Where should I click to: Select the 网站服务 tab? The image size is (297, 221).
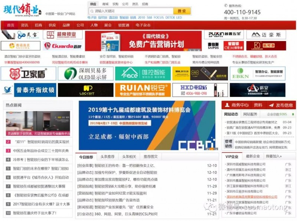click(x=250, y=114)
